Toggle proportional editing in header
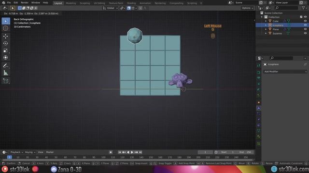The height and width of the screenshot is (173, 309). pyautogui.click(x=140, y=8)
